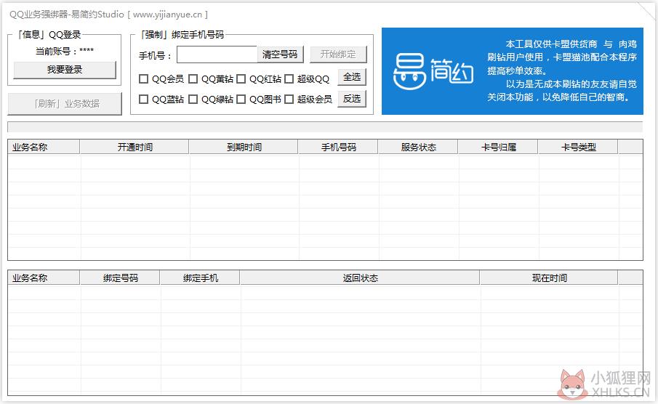Click the 返回状态 column header
Screen dimensions: 658x404
(x=360, y=278)
